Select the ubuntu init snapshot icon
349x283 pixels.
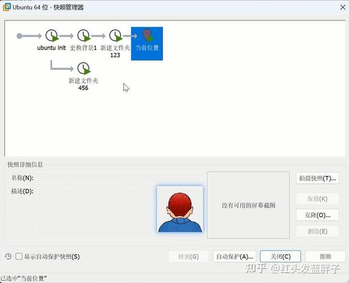[x=52, y=36]
